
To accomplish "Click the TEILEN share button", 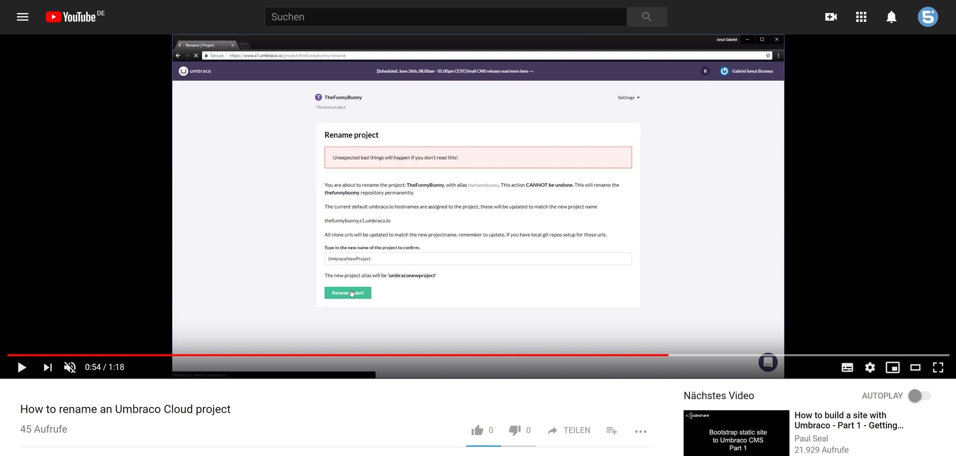I will (x=569, y=430).
